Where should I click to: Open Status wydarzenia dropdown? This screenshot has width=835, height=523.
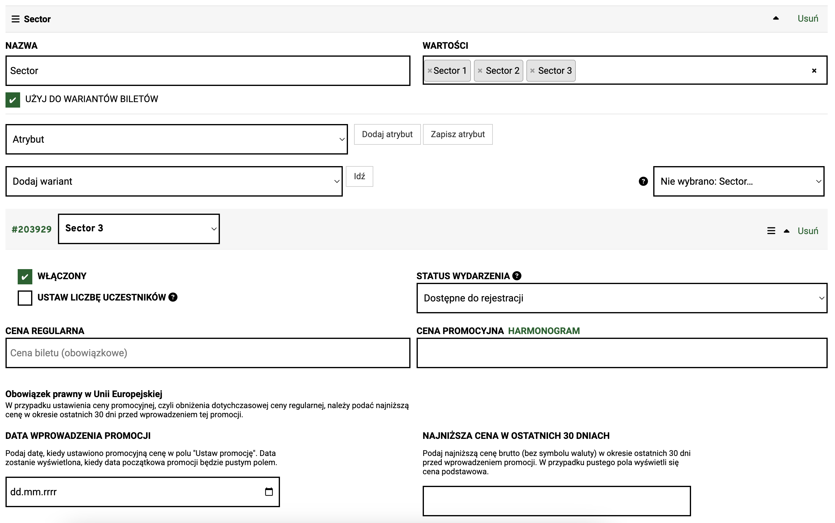(x=622, y=298)
